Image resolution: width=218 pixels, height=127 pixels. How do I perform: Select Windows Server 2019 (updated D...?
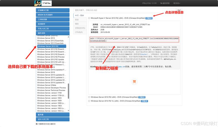click(x=51, y=75)
